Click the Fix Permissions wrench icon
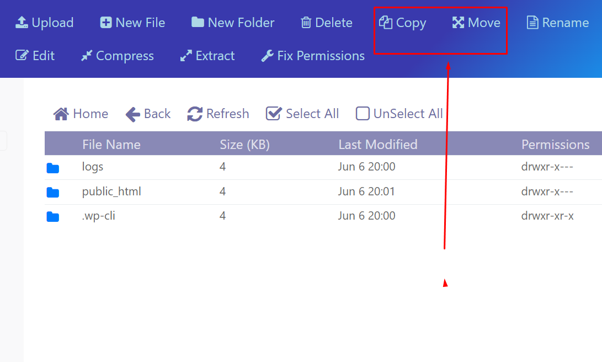 click(x=267, y=56)
